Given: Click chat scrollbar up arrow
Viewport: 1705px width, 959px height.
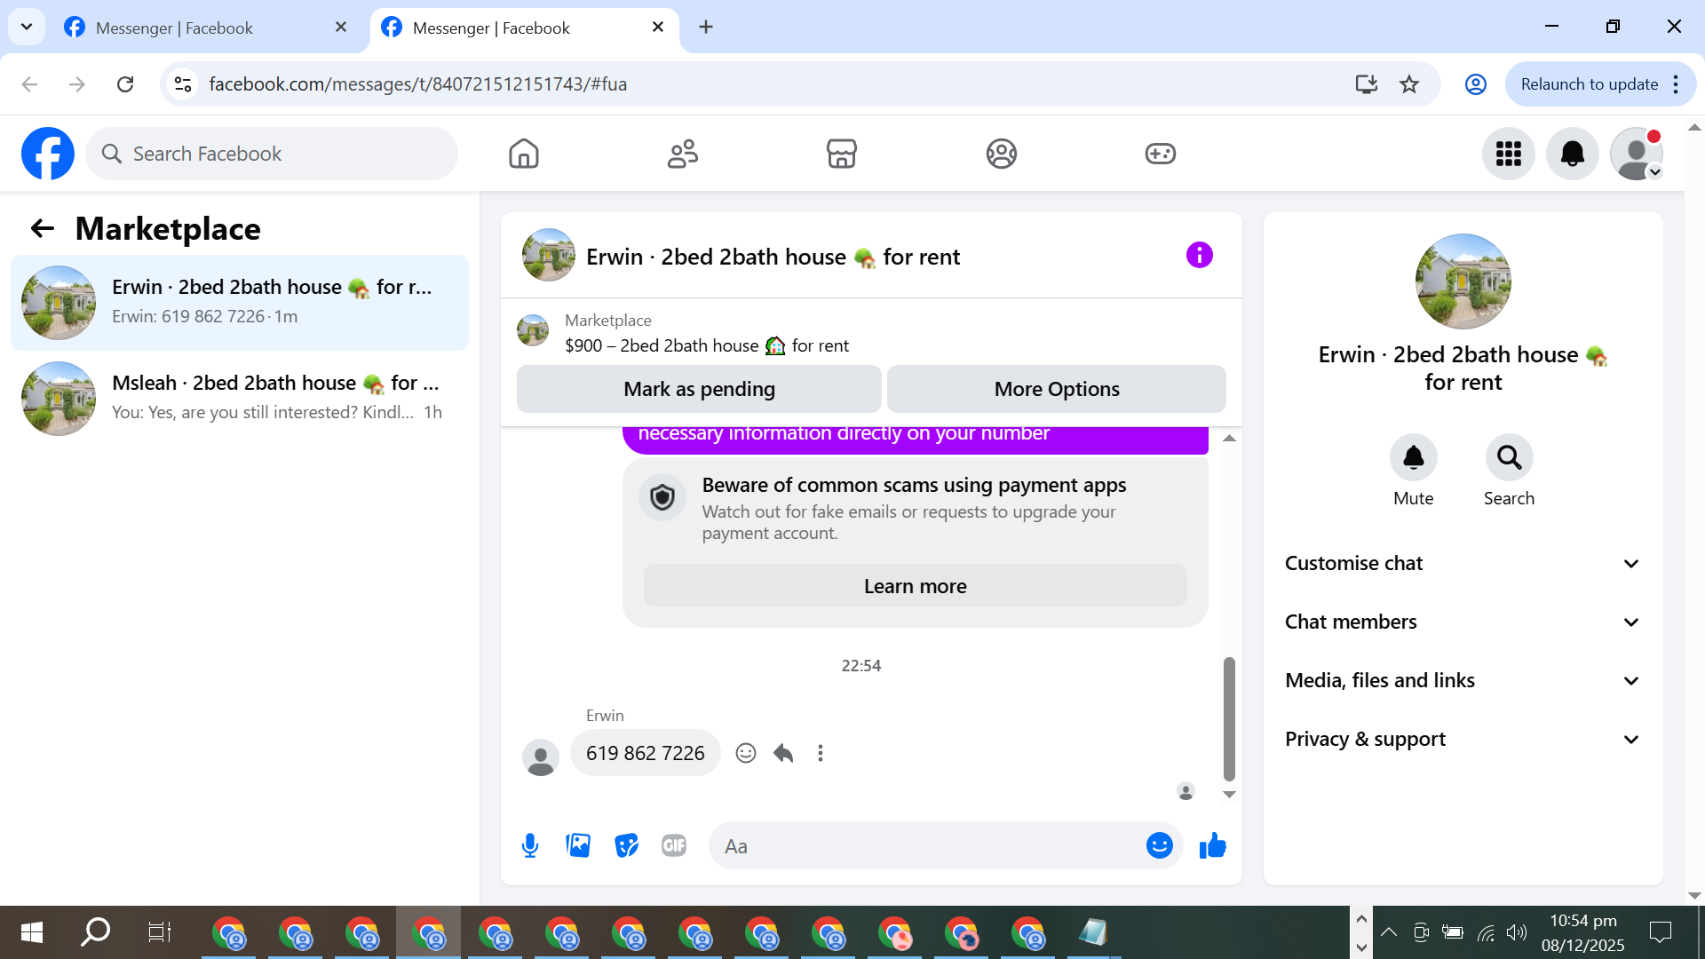Looking at the screenshot, I should tap(1229, 439).
